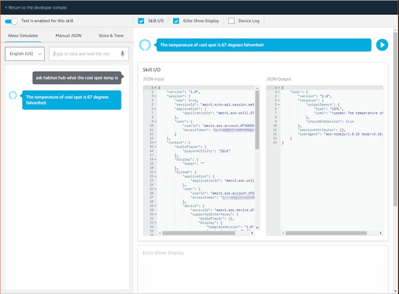Click the "userAgent" line in JSON Output
Image resolution: width=399 pixels, height=294 pixels.
340,134
